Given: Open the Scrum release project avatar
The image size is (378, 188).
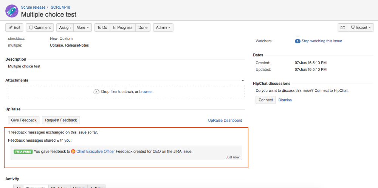Looking at the screenshot, I should (11, 11).
